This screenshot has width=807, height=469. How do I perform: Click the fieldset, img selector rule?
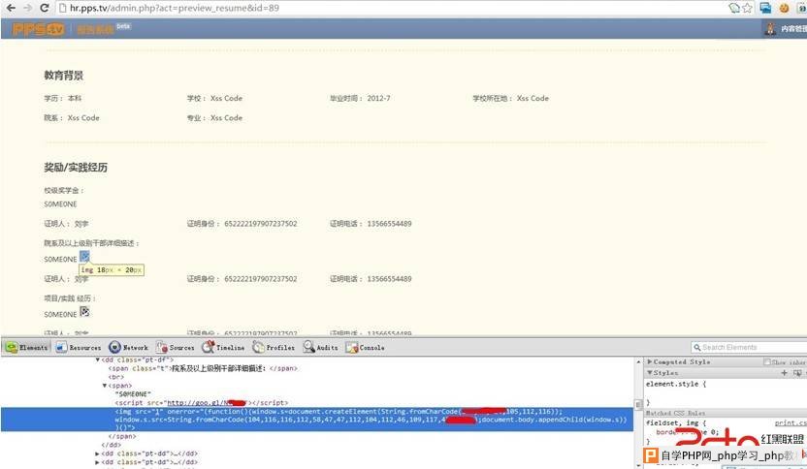pos(676,422)
